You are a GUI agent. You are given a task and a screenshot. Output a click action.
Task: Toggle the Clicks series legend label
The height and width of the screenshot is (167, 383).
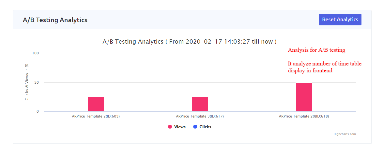(205, 127)
